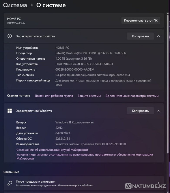Collapse Характеристики устройства section chevron
This screenshot has width=170, height=193.
tap(158, 36)
